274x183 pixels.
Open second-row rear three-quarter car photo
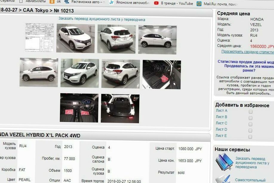pos(121,74)
